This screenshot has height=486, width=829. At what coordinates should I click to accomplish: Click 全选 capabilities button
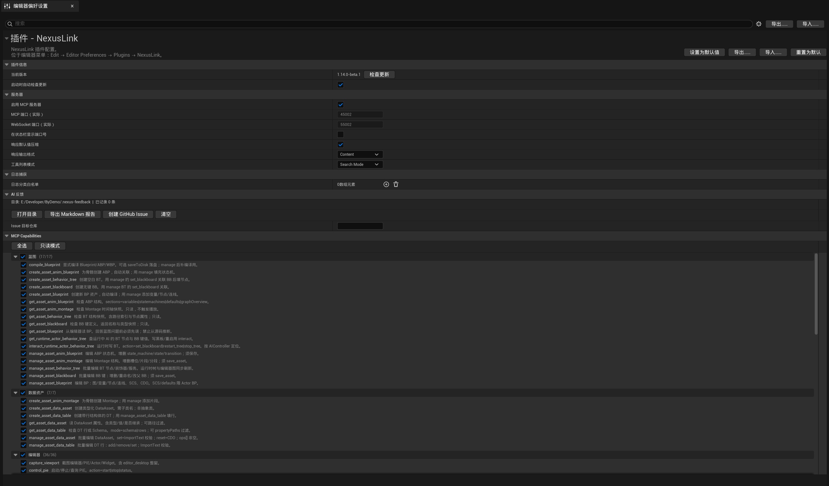(22, 246)
